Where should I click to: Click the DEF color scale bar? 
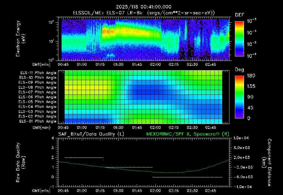pyautogui.click(x=239, y=39)
